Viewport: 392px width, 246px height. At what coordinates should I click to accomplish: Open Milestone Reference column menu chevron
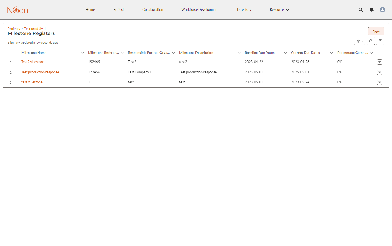click(x=122, y=53)
